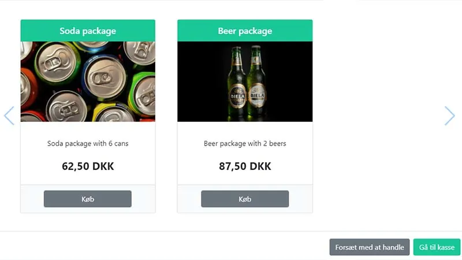Viewport: 462px width, 260px height.
Task: Click the yellow soda can at bottom
Action: [x=113, y=113]
